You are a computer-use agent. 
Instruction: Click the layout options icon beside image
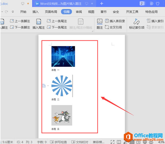[44, 86]
